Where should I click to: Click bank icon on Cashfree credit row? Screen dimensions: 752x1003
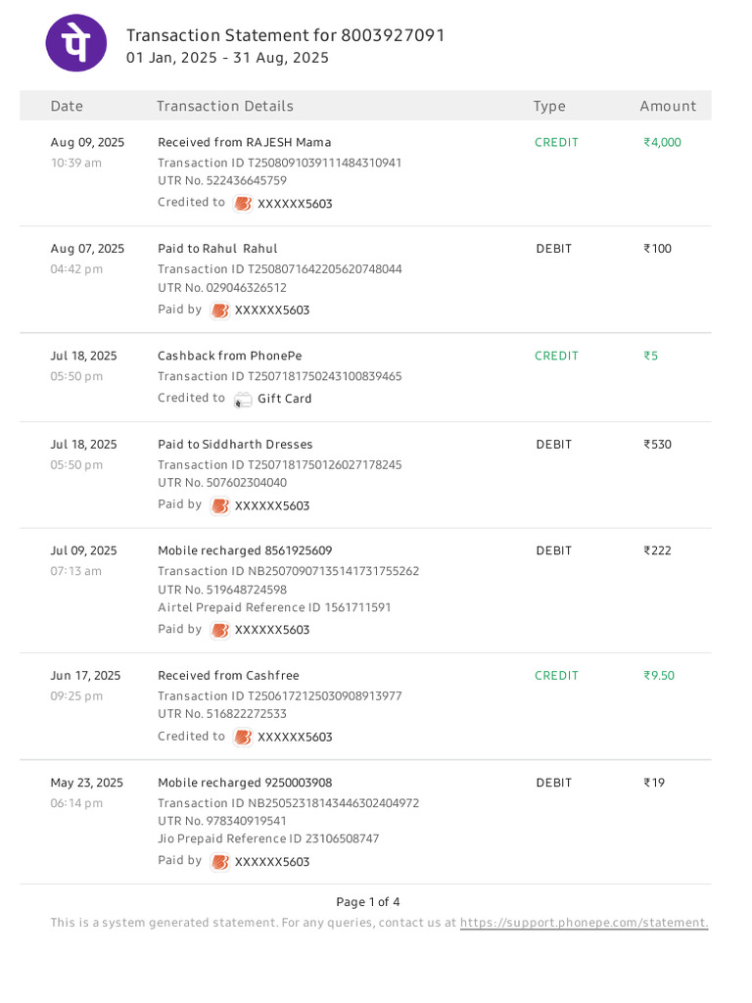[243, 738]
